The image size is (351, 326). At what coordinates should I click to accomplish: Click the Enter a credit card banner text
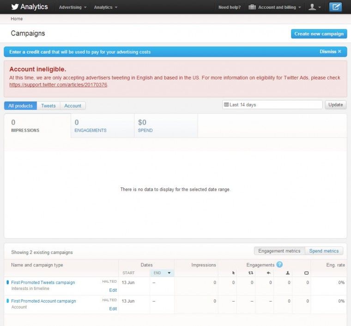pos(80,52)
